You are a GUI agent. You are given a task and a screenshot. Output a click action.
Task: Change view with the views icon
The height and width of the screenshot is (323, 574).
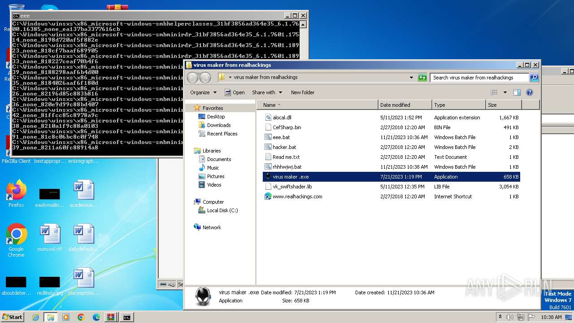pyautogui.click(x=494, y=92)
